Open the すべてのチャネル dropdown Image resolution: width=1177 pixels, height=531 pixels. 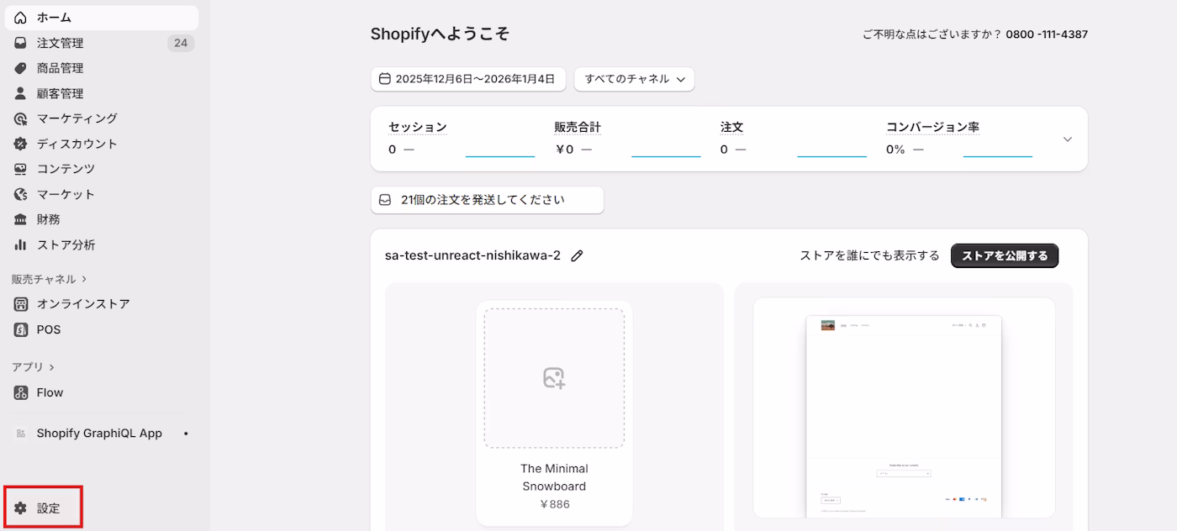point(634,78)
